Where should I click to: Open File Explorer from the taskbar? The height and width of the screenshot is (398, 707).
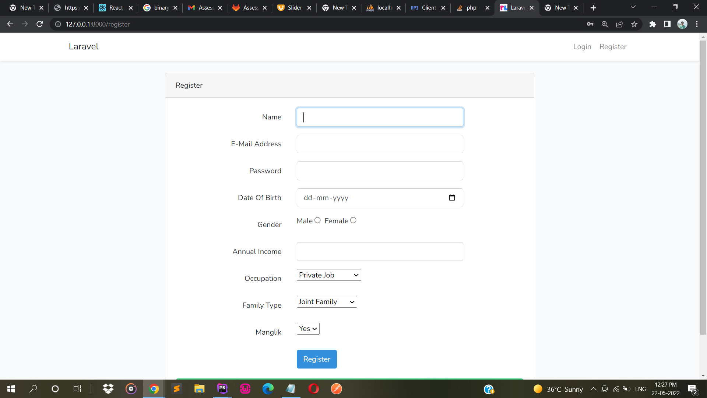[x=199, y=389]
